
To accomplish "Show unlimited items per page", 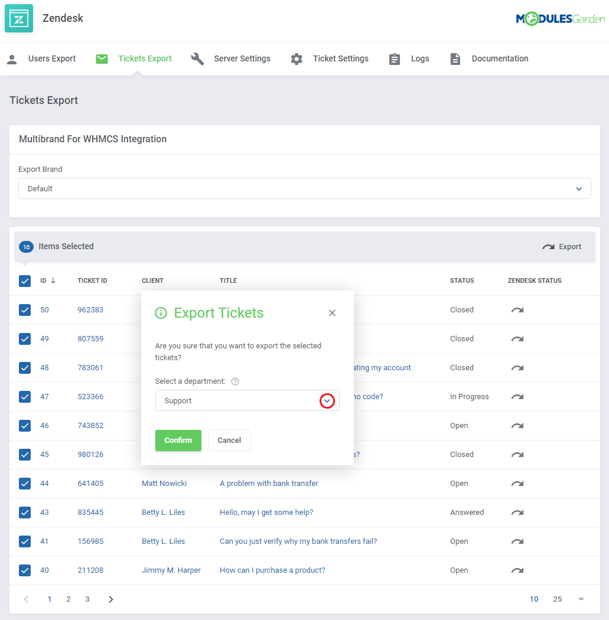I will tap(581, 599).
